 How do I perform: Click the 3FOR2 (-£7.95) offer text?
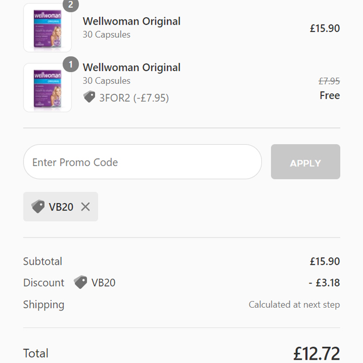coord(134,98)
